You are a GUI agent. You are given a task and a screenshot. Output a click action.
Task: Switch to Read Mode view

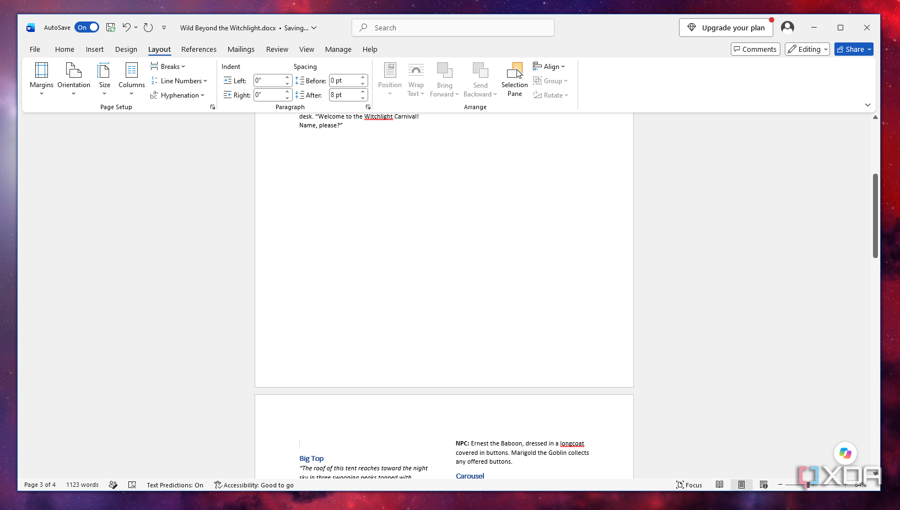coord(719,485)
